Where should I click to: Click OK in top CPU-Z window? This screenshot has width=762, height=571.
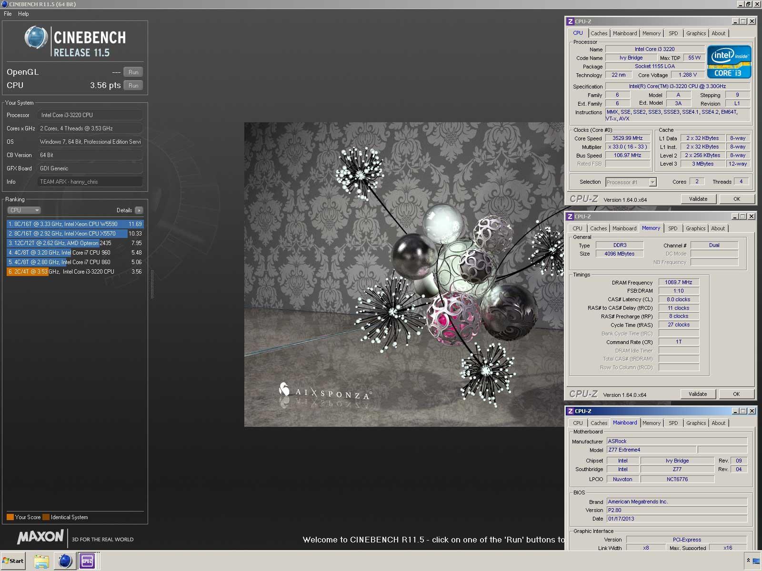737,199
